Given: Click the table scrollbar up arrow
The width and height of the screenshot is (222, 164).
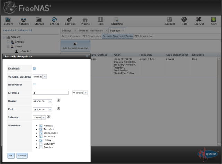Looking at the screenshot, I should [219, 58].
